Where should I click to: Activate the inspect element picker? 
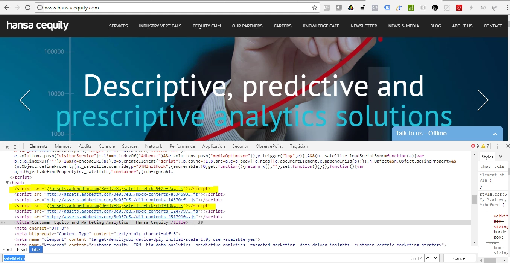point(6,146)
